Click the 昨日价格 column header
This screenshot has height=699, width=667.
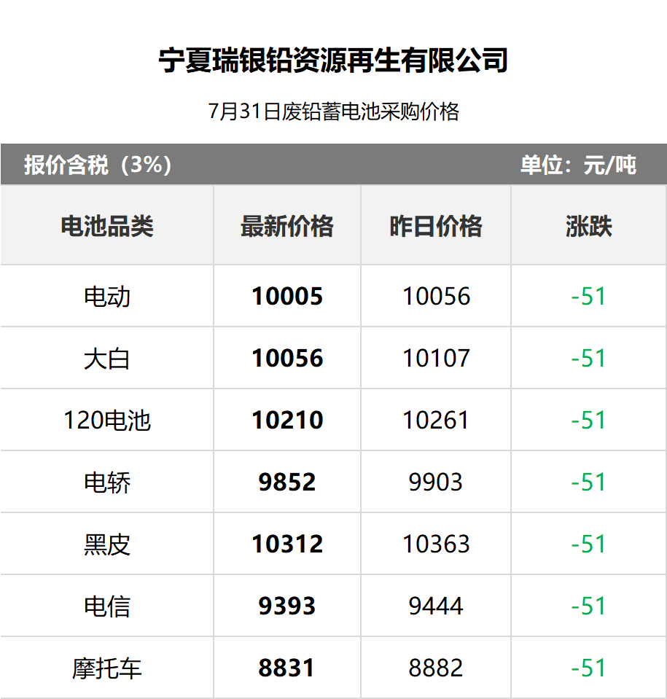[x=436, y=226]
